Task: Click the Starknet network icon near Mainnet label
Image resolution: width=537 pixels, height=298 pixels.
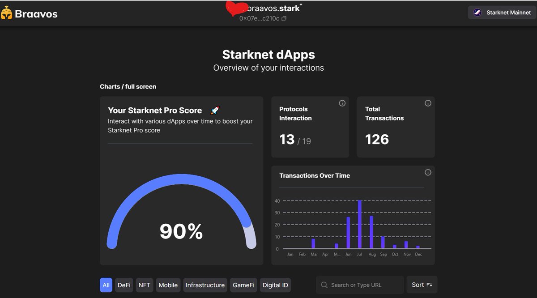Action: [x=477, y=13]
